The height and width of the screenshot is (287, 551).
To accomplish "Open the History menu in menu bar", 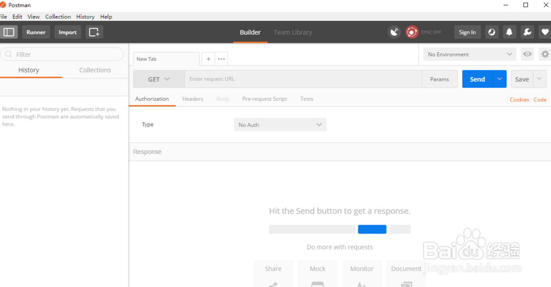I will [x=85, y=17].
